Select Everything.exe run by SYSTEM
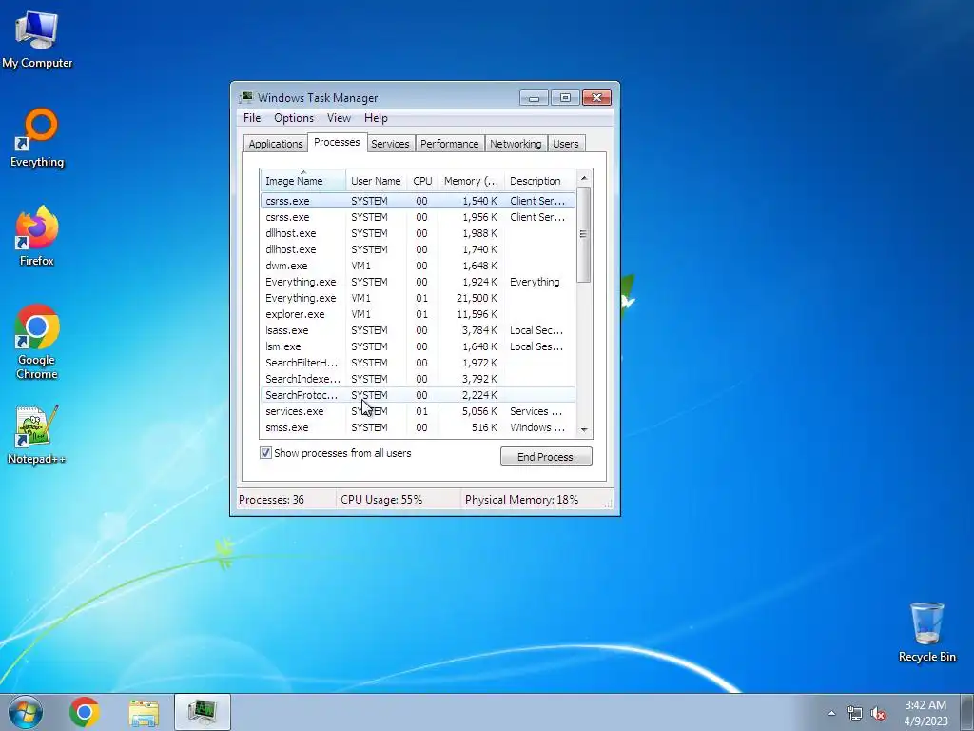 click(418, 282)
